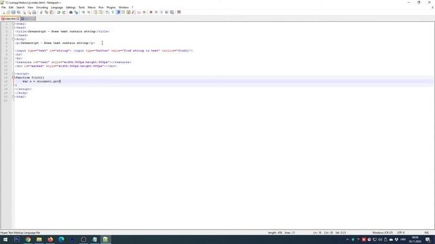Open Find with the binoculars icon
The width and height of the screenshot is (435, 244).
coord(71,12)
